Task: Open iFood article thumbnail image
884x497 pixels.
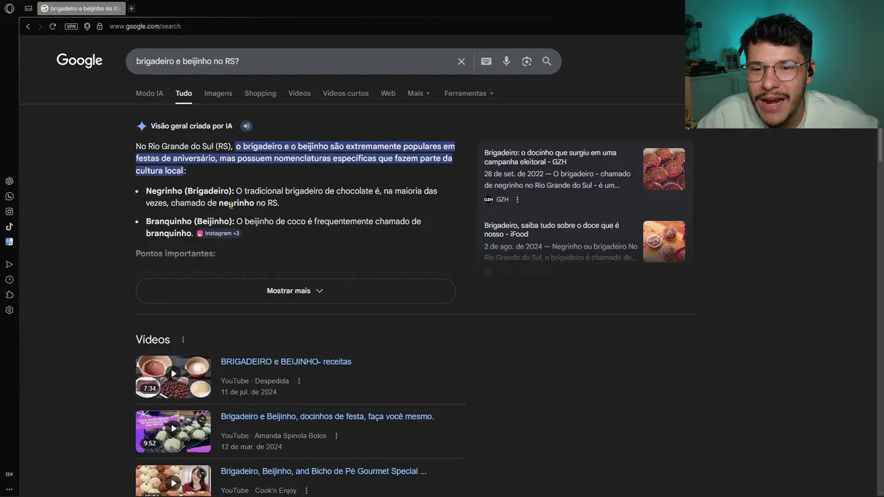Action: 664,242
